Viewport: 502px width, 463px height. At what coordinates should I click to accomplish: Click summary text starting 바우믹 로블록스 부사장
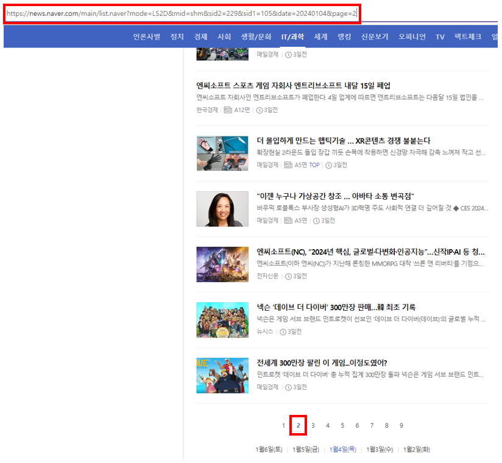point(372,208)
